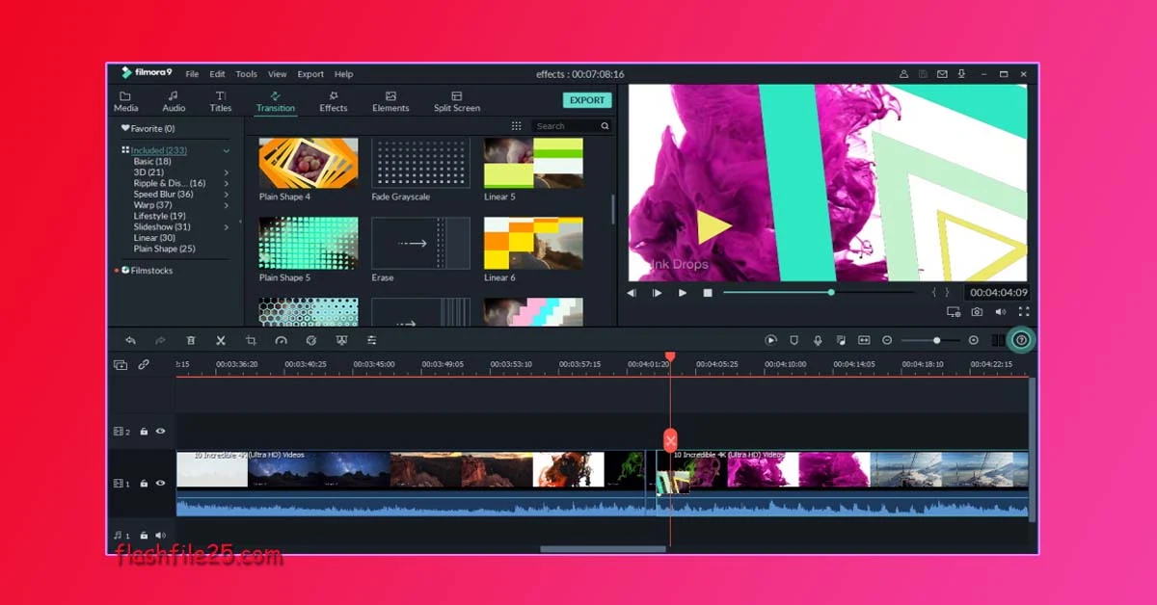This screenshot has width=1157, height=605.
Task: Expand the Speed Blur (36) arrow
Action: point(227,195)
